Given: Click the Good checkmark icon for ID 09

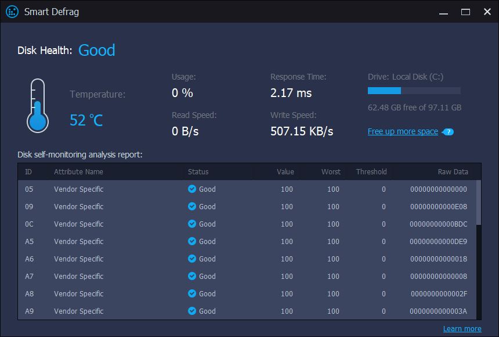Looking at the screenshot, I should (x=192, y=206).
